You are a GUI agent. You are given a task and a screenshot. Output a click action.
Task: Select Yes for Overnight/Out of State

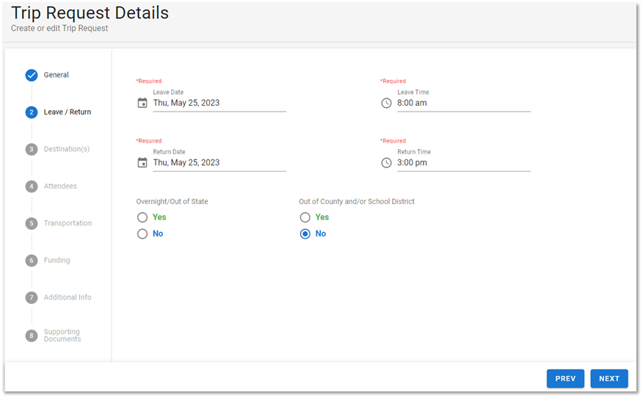click(142, 217)
